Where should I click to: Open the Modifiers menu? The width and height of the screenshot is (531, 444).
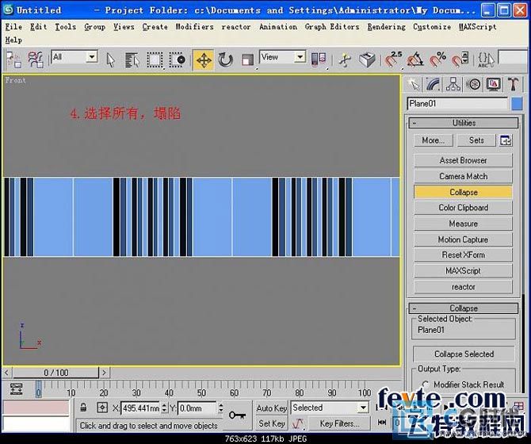click(x=194, y=27)
